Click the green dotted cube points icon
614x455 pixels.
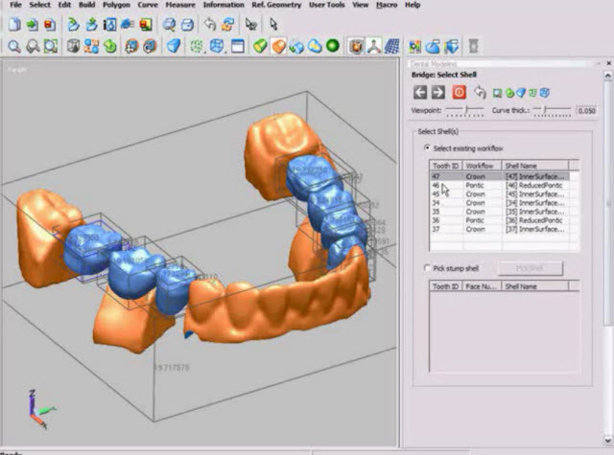197,47
